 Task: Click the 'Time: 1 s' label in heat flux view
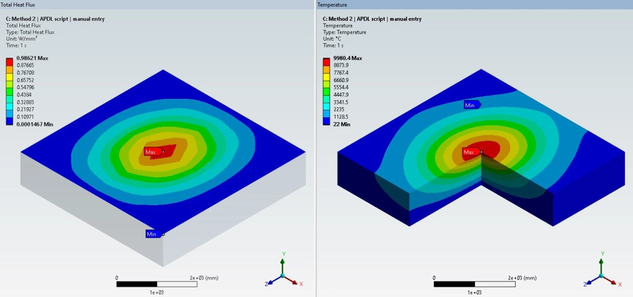tap(16, 45)
